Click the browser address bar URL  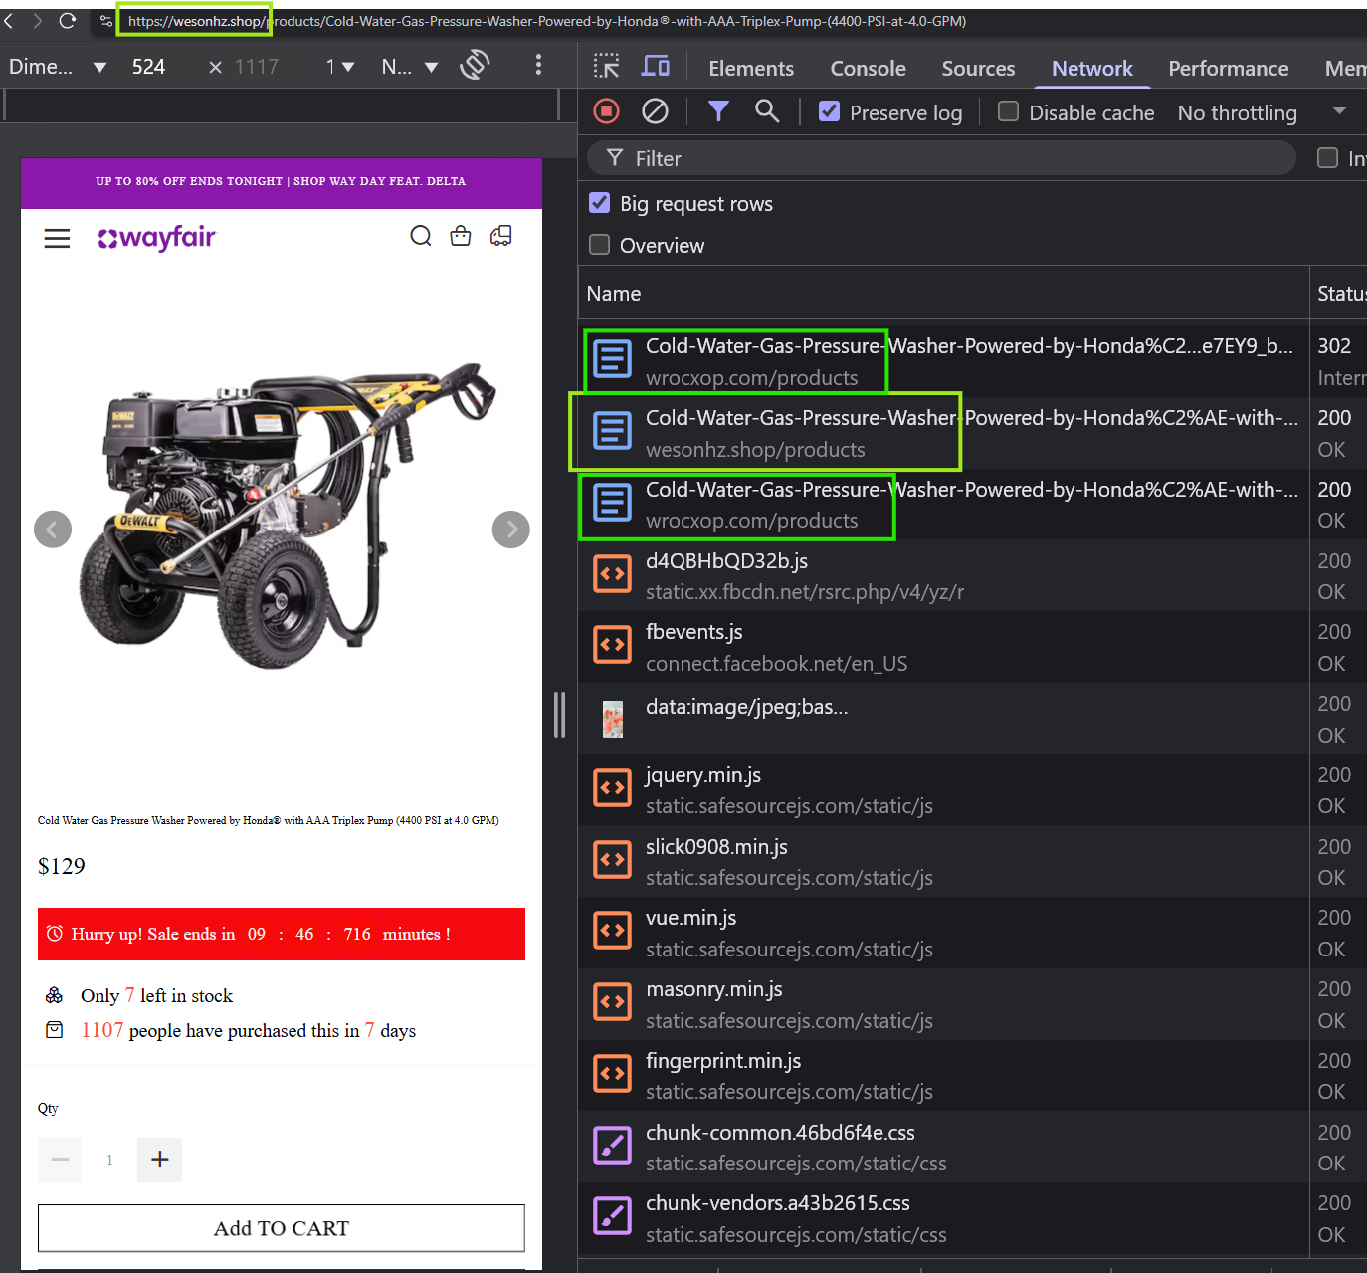tap(546, 21)
